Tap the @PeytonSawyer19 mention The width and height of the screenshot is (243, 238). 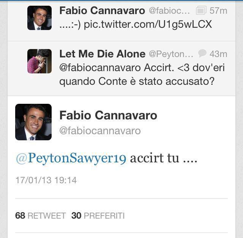click(x=71, y=158)
